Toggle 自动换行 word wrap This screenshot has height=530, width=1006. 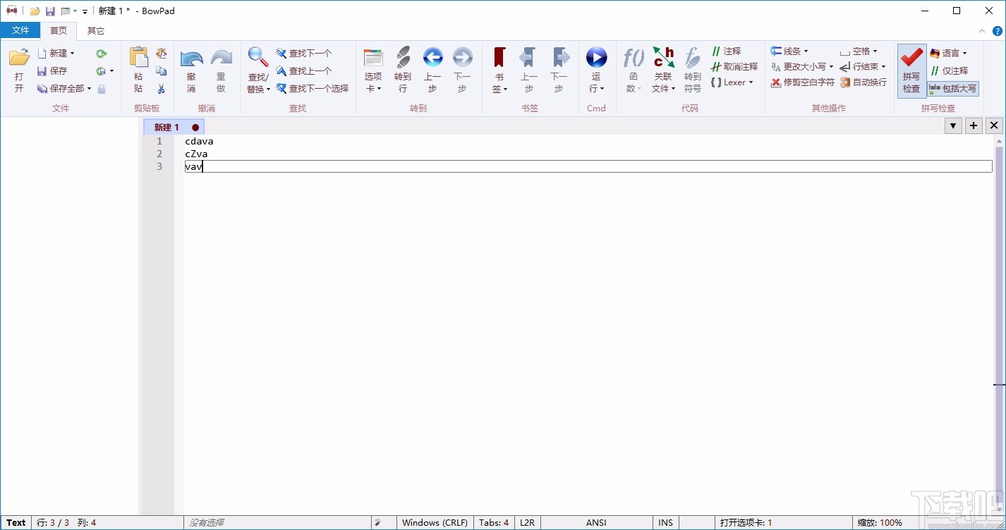click(863, 82)
